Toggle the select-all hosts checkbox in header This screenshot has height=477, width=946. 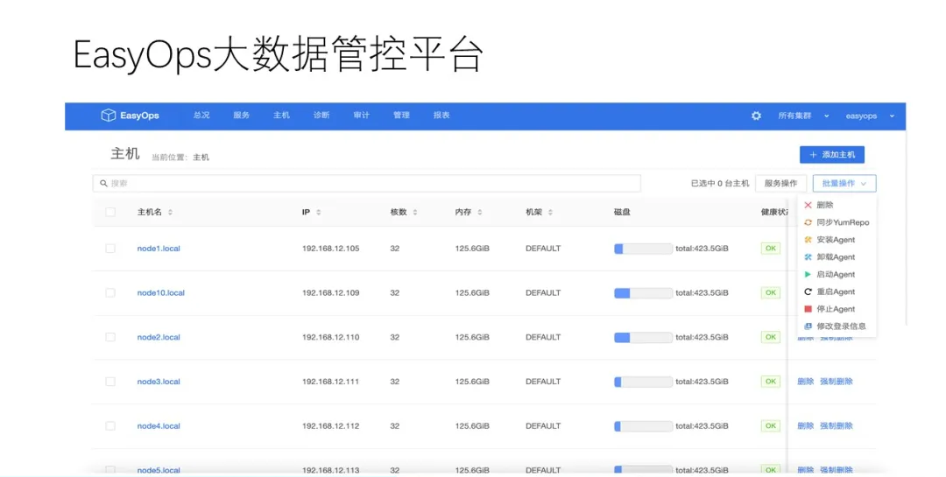[110, 213]
